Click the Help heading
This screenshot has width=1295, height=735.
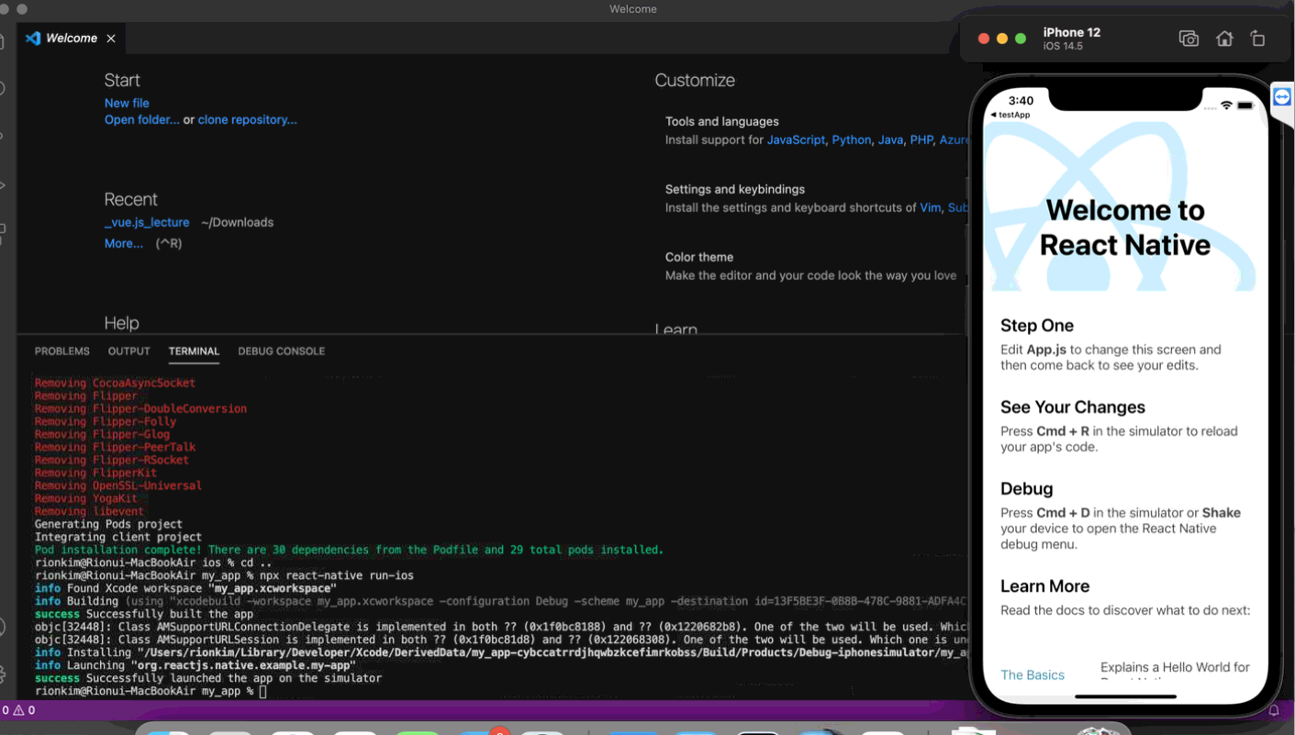[121, 323]
